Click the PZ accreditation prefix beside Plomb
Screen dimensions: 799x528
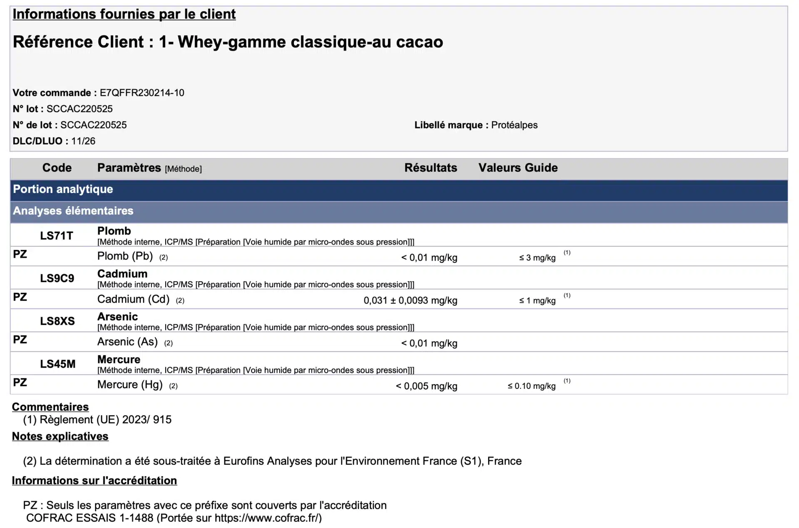tap(20, 254)
